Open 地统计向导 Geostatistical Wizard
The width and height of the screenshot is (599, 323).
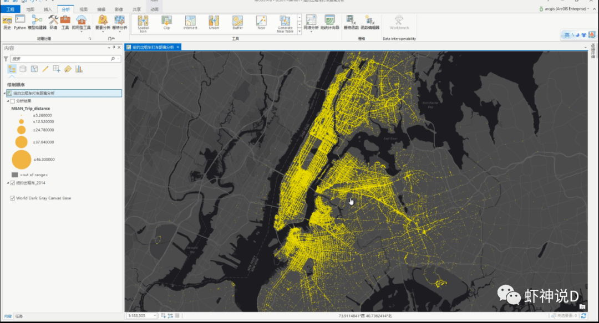tap(330, 23)
